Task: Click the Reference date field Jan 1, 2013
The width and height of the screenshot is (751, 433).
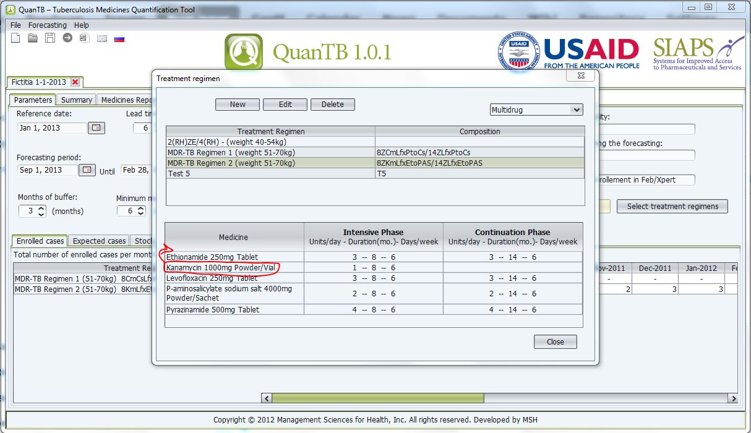Action: pos(53,128)
